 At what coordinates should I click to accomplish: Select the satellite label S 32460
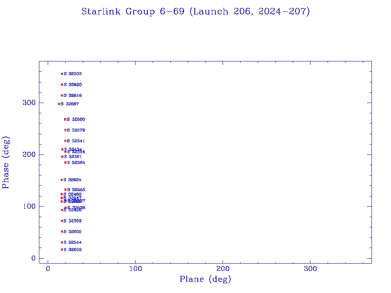point(72,194)
